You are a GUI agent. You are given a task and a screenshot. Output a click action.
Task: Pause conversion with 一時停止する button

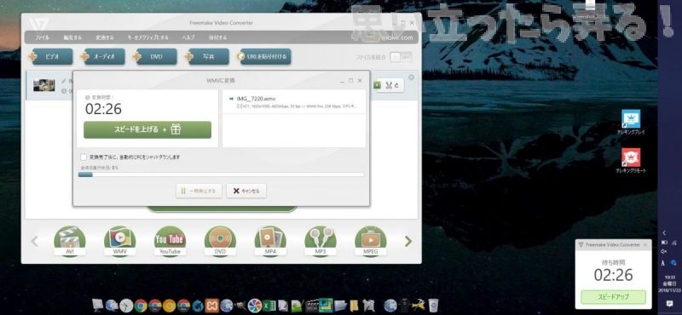pyautogui.click(x=199, y=191)
